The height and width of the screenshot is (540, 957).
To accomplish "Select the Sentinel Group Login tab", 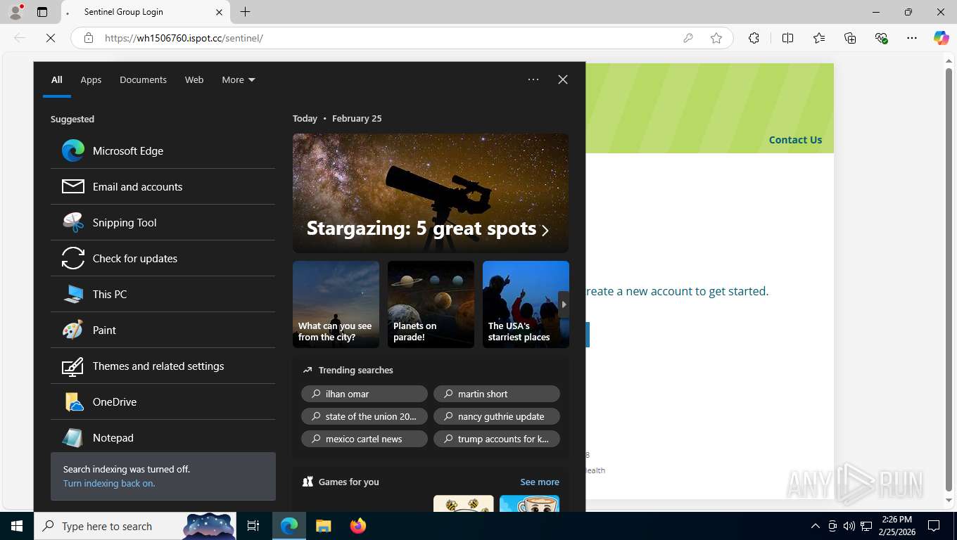I will [x=145, y=12].
